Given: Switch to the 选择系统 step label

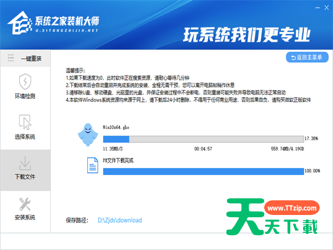Looking at the screenshot, I should click(25, 137).
